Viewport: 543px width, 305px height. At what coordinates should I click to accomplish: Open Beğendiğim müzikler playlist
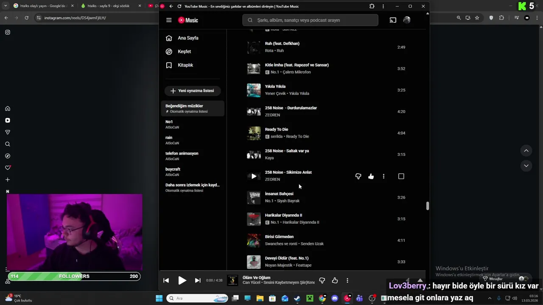193,108
